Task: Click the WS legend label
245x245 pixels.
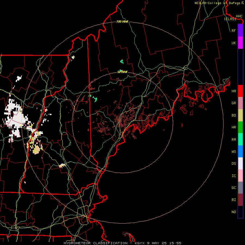Action: (x=234, y=152)
